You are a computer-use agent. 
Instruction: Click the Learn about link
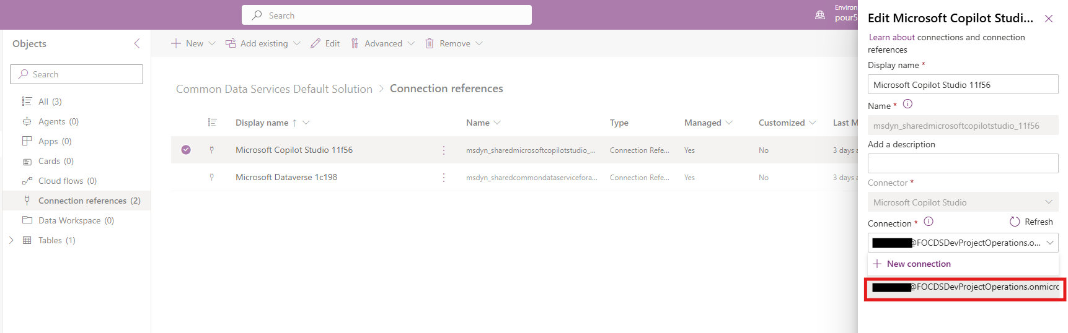pos(892,37)
